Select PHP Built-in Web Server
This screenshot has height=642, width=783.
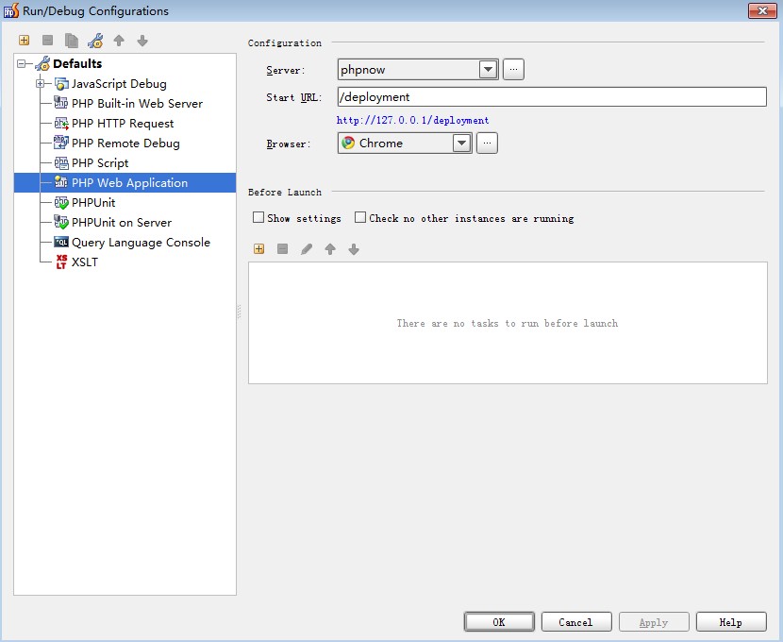click(137, 104)
